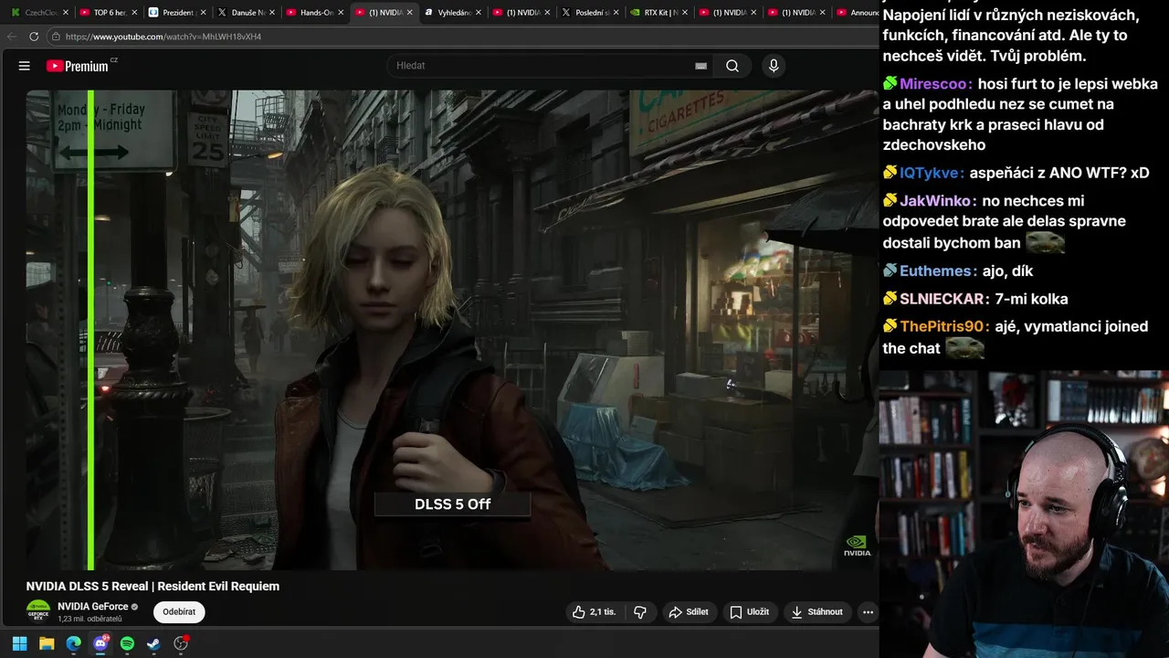
Task: Go back with browser back arrow
Action: [x=12, y=37]
